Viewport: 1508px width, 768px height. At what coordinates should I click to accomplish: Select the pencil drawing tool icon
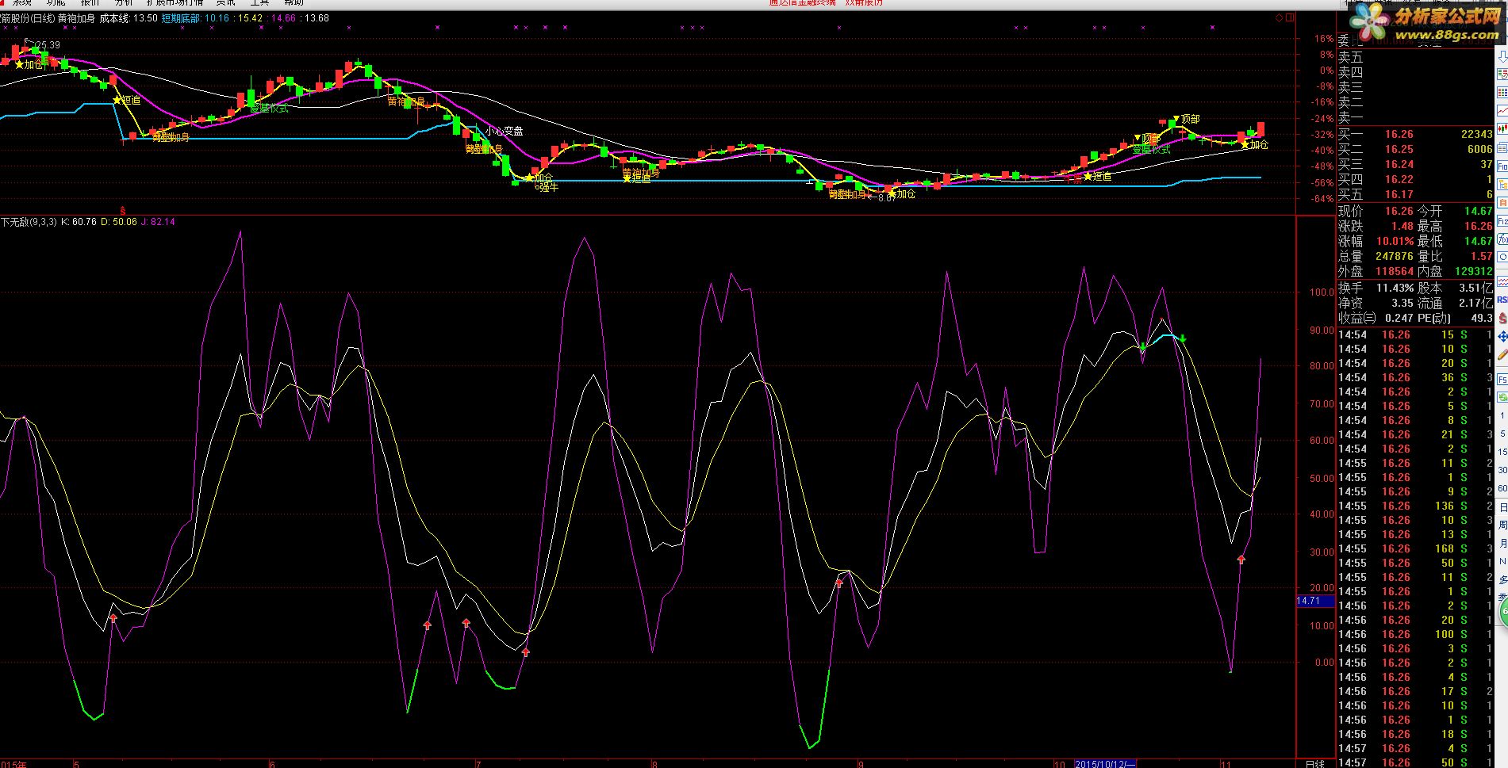1502,354
